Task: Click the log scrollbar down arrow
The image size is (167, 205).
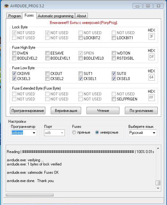Action: point(158,188)
